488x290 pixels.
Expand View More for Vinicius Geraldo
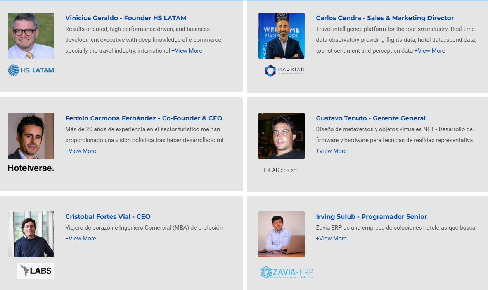click(x=187, y=51)
